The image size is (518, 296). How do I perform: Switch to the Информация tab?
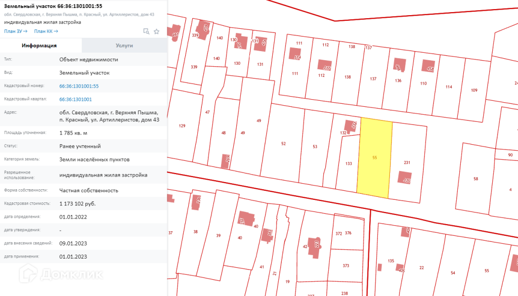[x=39, y=46]
